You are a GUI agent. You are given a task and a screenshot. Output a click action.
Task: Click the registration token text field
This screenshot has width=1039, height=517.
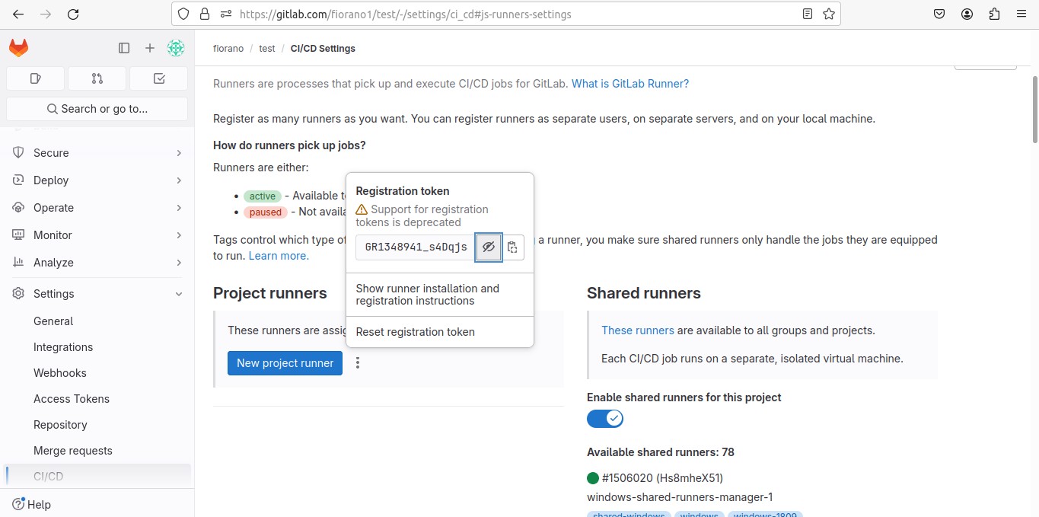coord(416,247)
